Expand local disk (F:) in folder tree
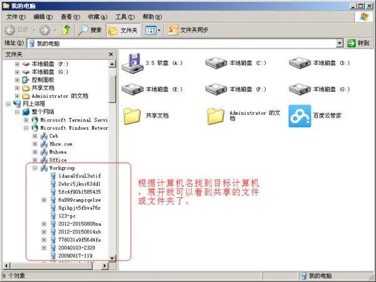The image size is (376, 282). 17,64
